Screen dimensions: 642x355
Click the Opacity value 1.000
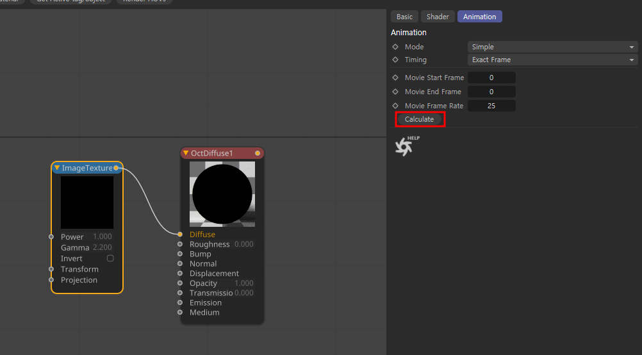[x=244, y=283]
